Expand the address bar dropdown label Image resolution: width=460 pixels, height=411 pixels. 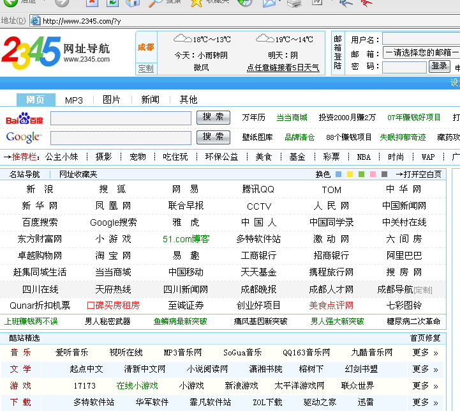(14, 21)
